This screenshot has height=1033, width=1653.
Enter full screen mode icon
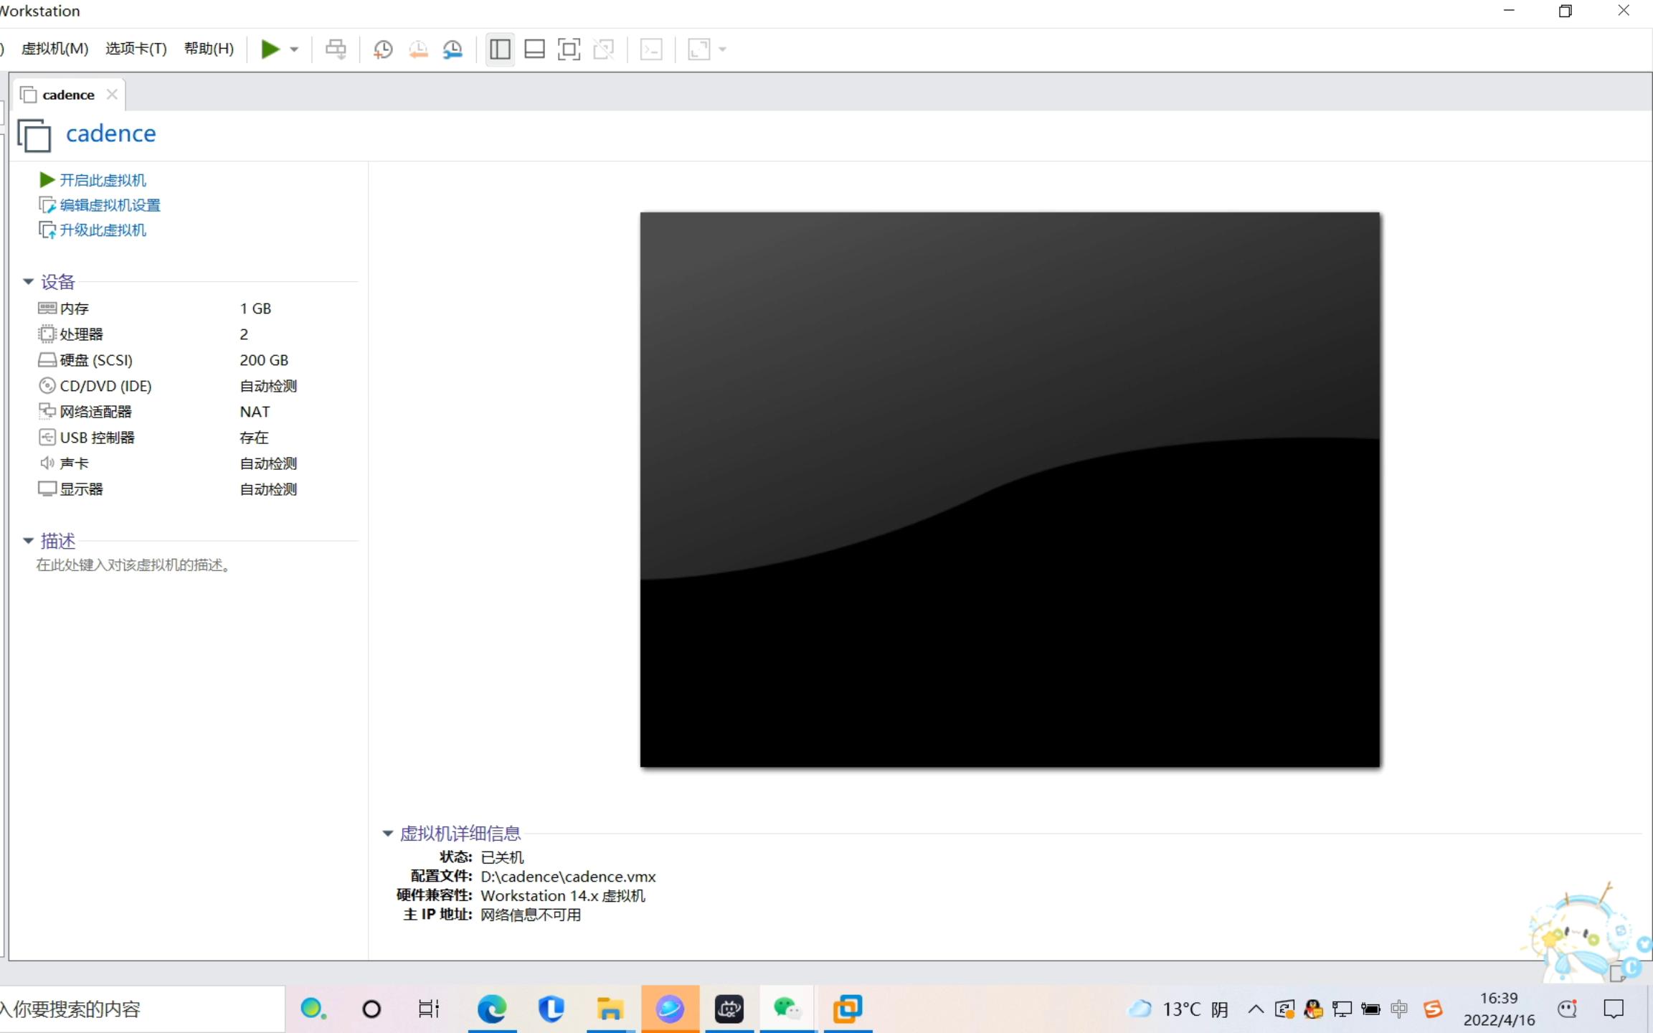click(569, 49)
